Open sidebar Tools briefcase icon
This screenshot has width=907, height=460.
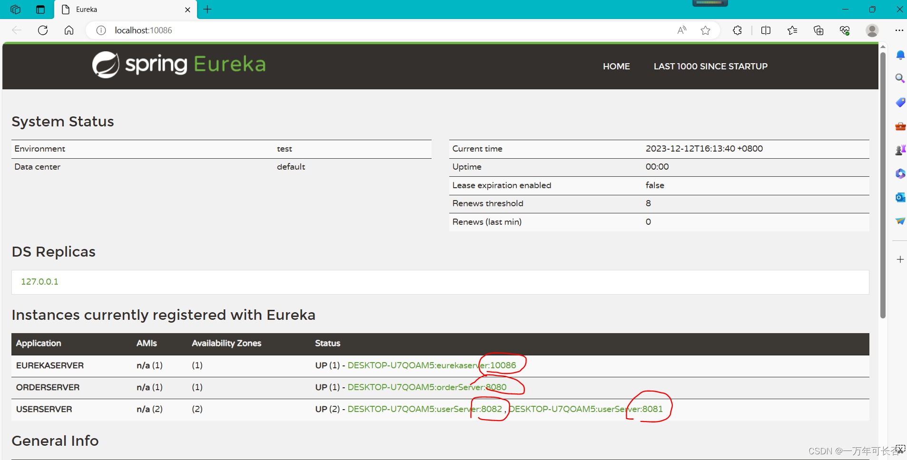pyautogui.click(x=900, y=126)
